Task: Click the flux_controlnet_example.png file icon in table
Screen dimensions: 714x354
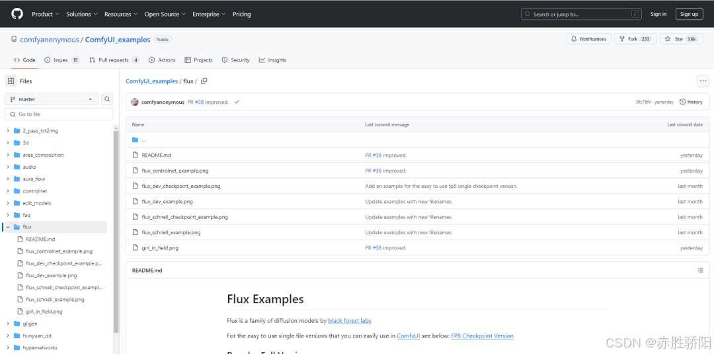Action: [136, 171]
